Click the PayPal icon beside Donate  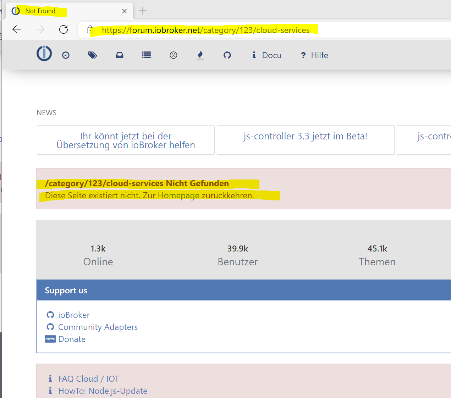tap(50, 339)
